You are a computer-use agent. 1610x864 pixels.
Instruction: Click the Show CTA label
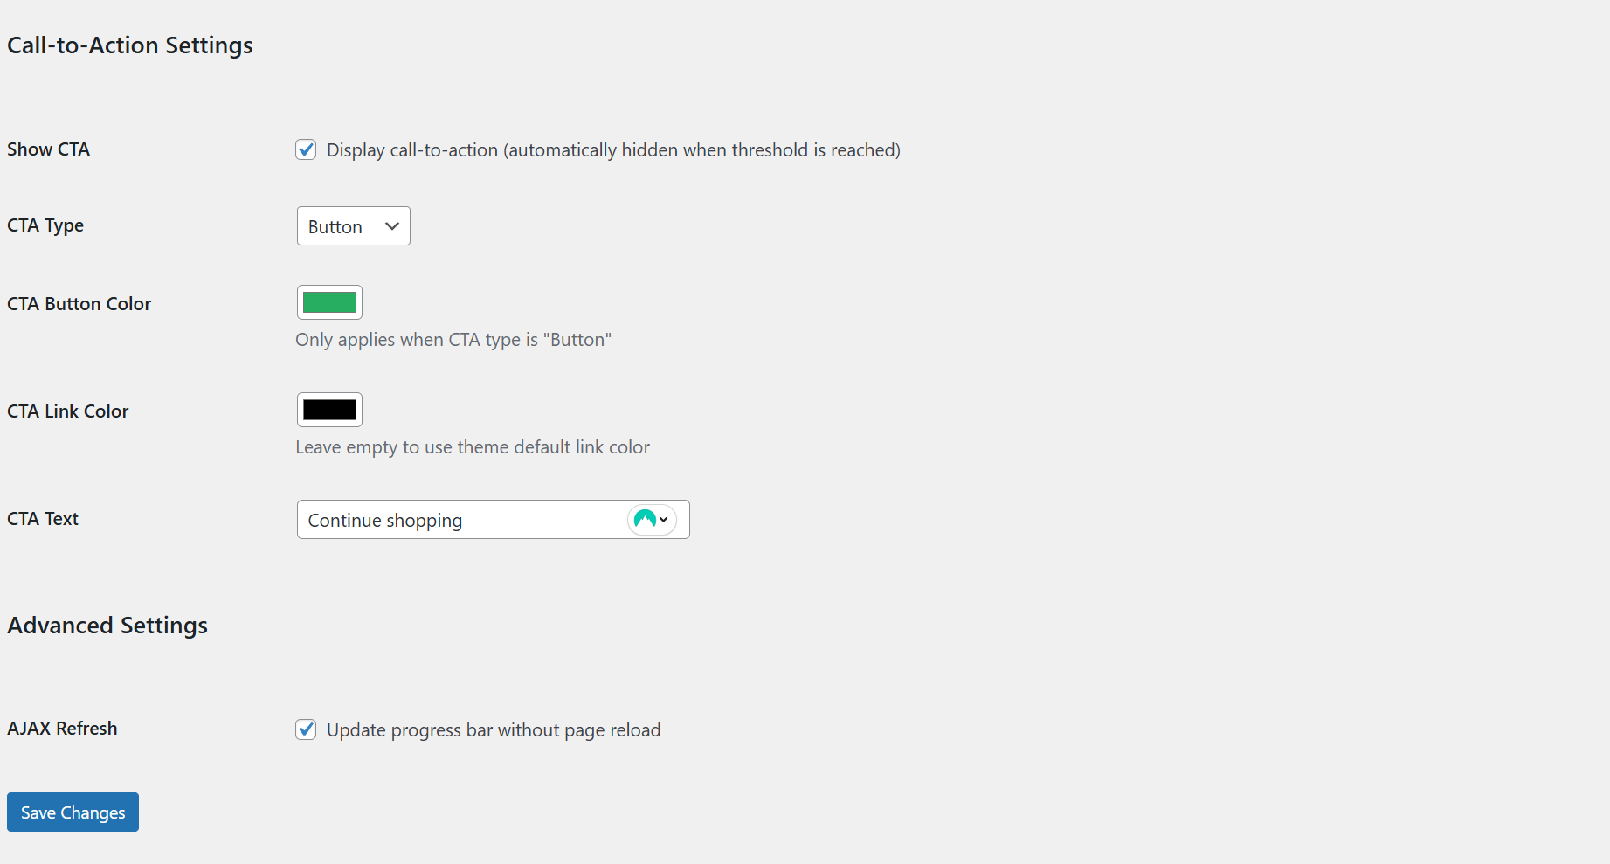point(48,149)
